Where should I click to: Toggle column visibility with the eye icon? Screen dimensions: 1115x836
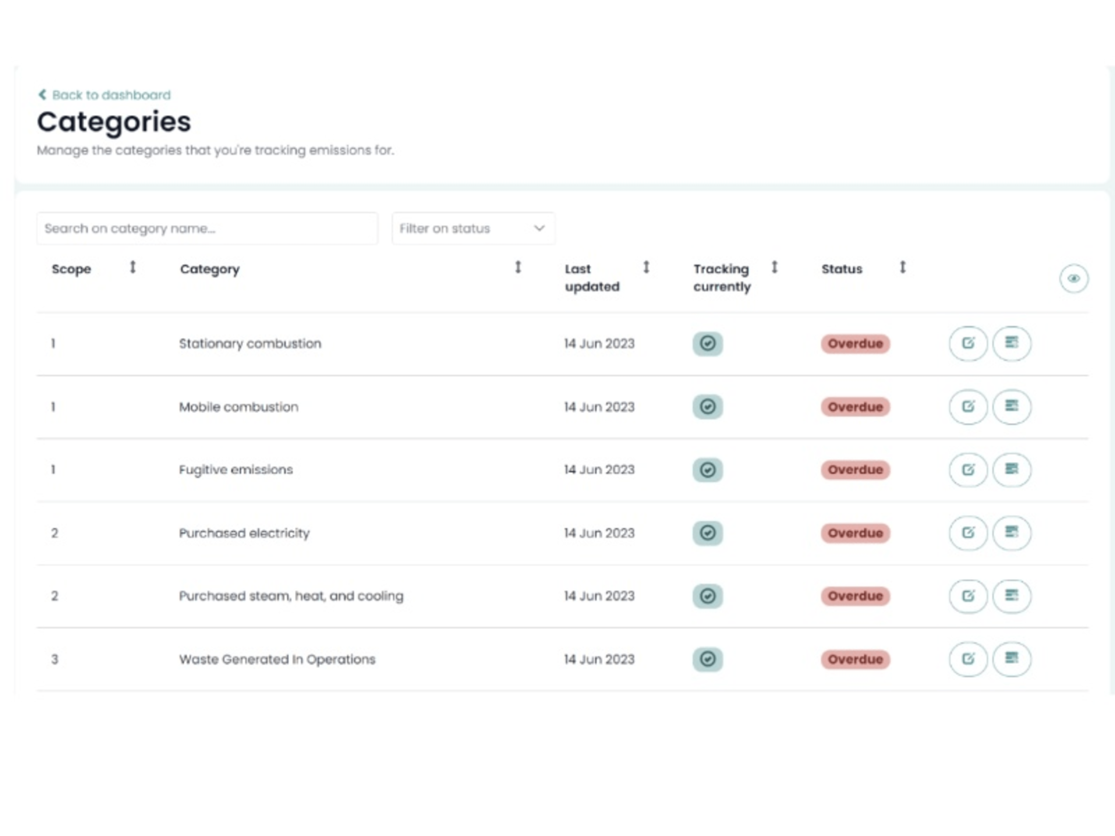(x=1074, y=279)
